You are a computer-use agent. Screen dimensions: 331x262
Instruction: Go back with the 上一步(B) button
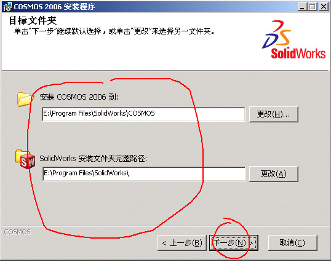click(x=182, y=243)
